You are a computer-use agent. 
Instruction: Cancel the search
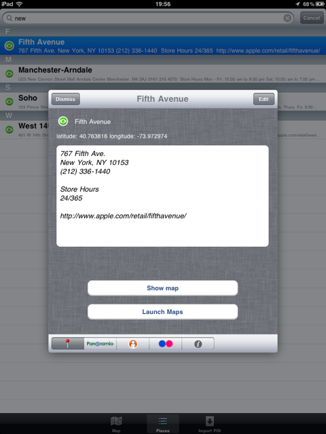(x=312, y=18)
